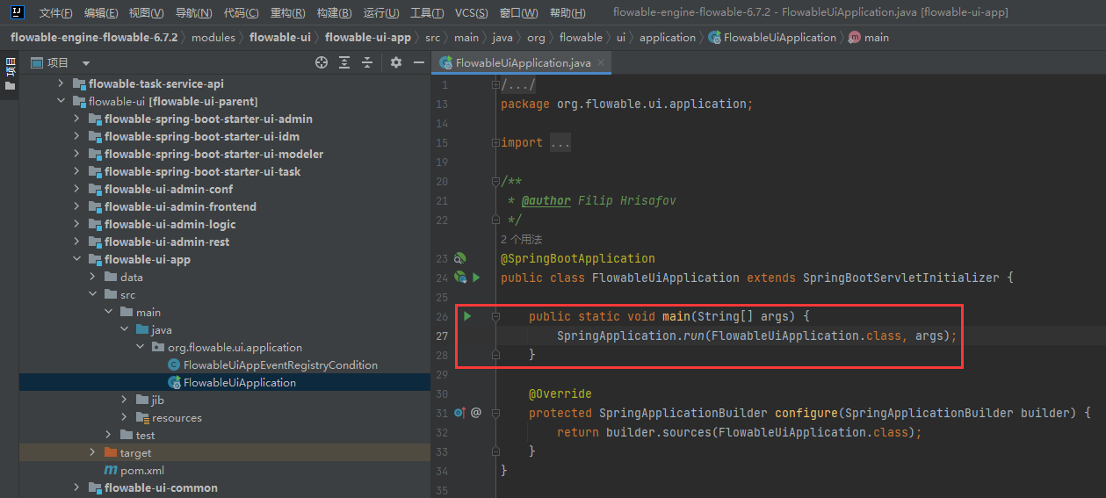Hide the project tool window
The width and height of the screenshot is (1106, 498).
417,62
